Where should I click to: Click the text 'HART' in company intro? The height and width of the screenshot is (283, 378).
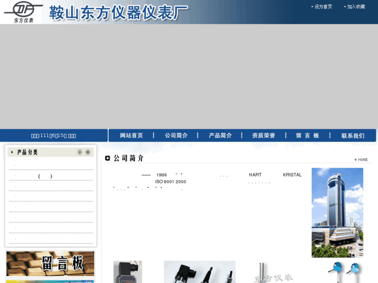coord(255,175)
